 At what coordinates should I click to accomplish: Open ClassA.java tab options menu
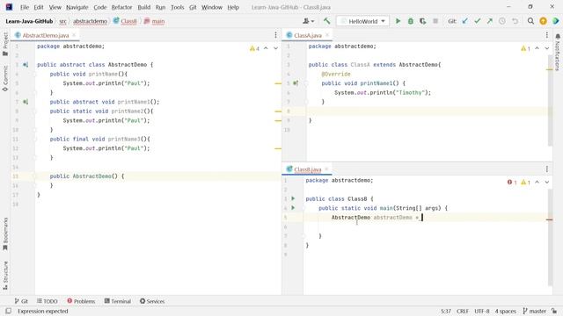[x=546, y=35]
